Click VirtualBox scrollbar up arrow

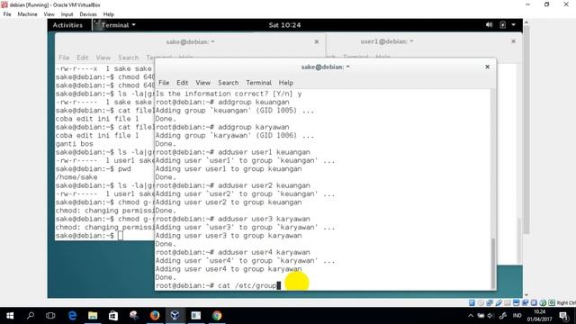coord(526,22)
